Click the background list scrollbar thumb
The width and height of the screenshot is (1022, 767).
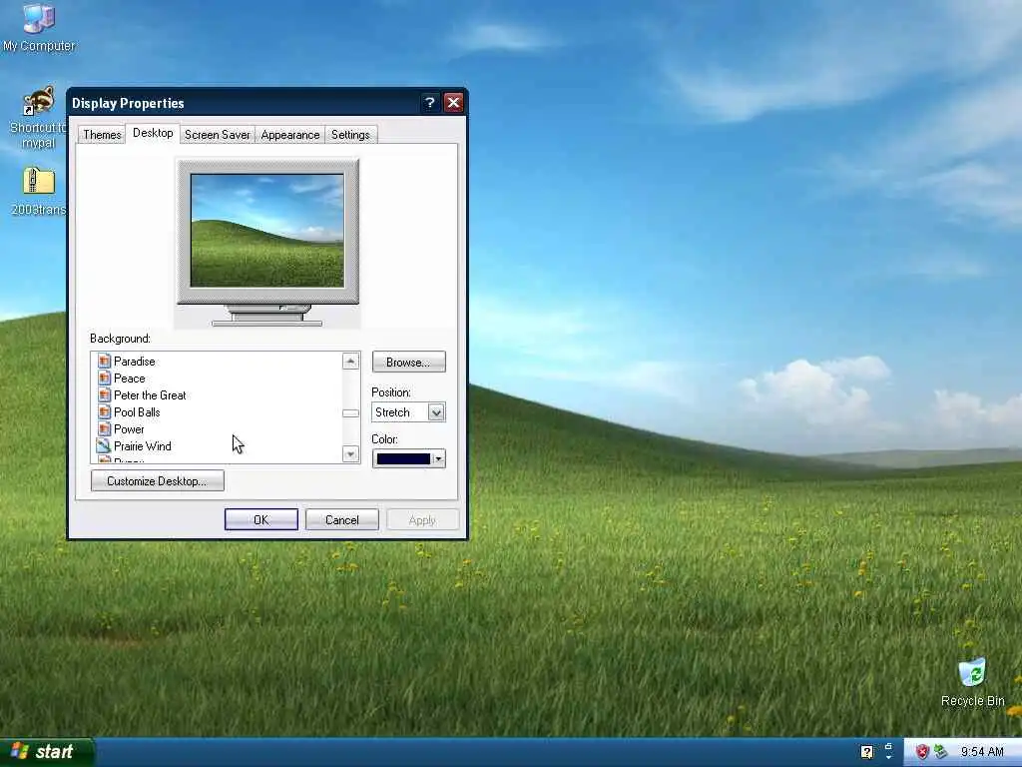coord(350,412)
